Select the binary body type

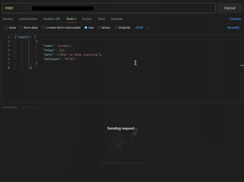coord(104,28)
